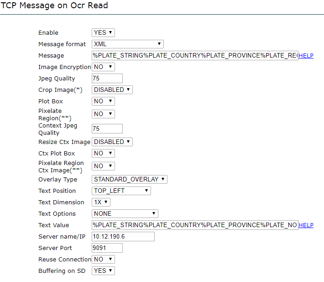
Task: Open the Plot Box dropdown
Action: [x=103, y=101]
